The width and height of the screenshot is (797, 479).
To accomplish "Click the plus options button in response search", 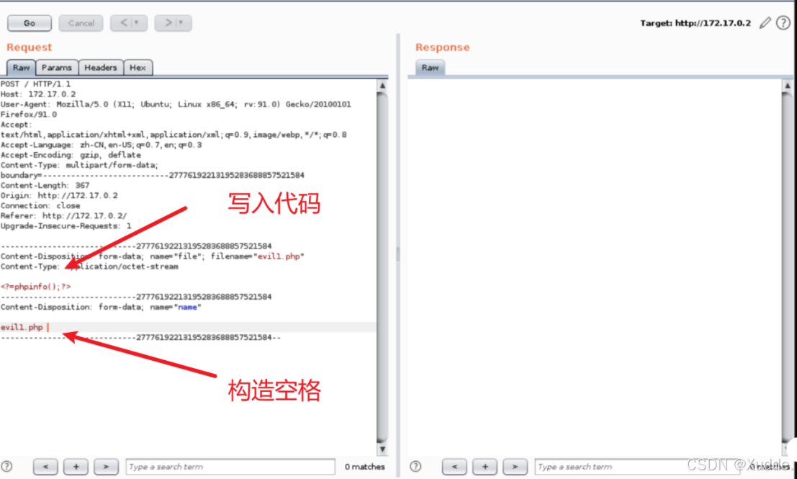I will pyautogui.click(x=485, y=467).
